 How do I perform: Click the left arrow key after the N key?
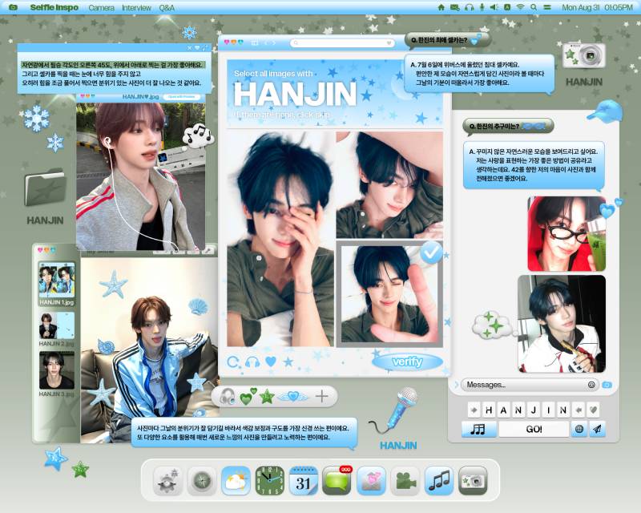[x=578, y=410]
